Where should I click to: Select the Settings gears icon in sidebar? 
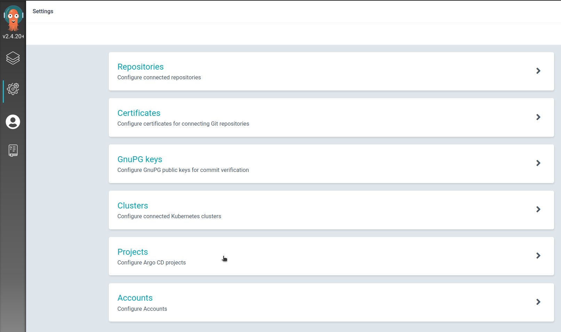pos(13,89)
